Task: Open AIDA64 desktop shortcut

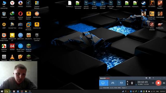Action: (12, 47)
